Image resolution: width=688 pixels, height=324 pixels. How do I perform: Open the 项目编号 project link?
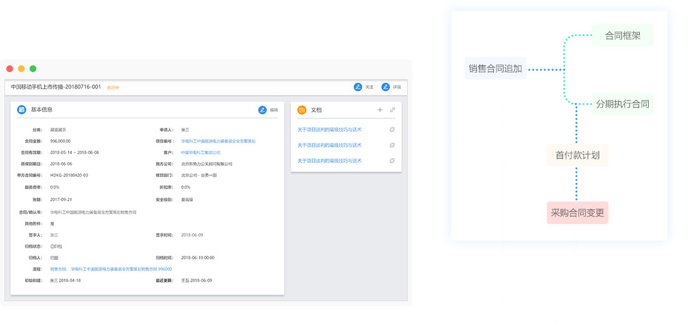(218, 141)
